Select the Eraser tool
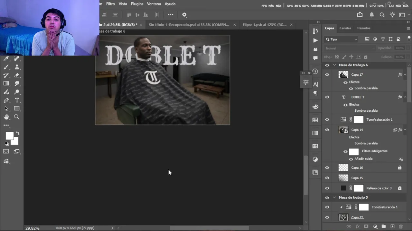This screenshot has width=412, height=231. [17, 75]
